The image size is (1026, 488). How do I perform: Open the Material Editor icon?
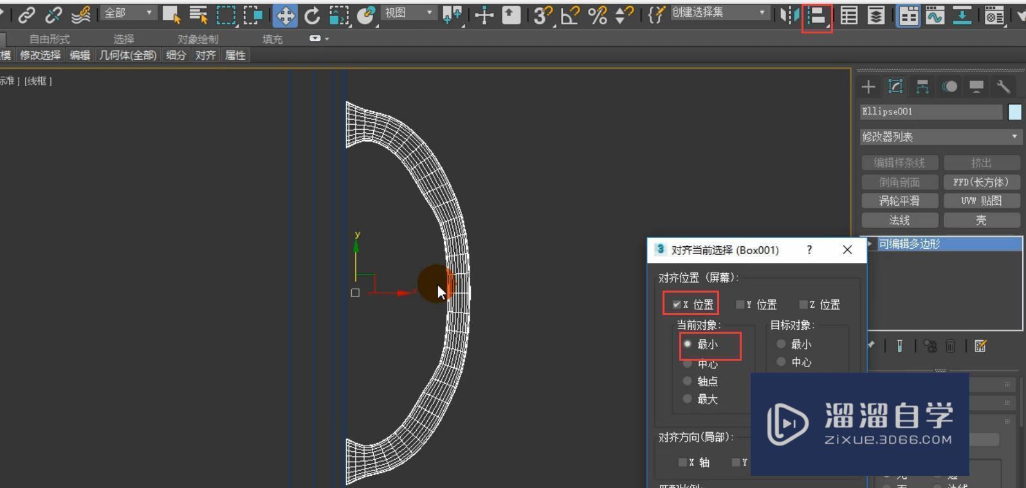point(994,15)
